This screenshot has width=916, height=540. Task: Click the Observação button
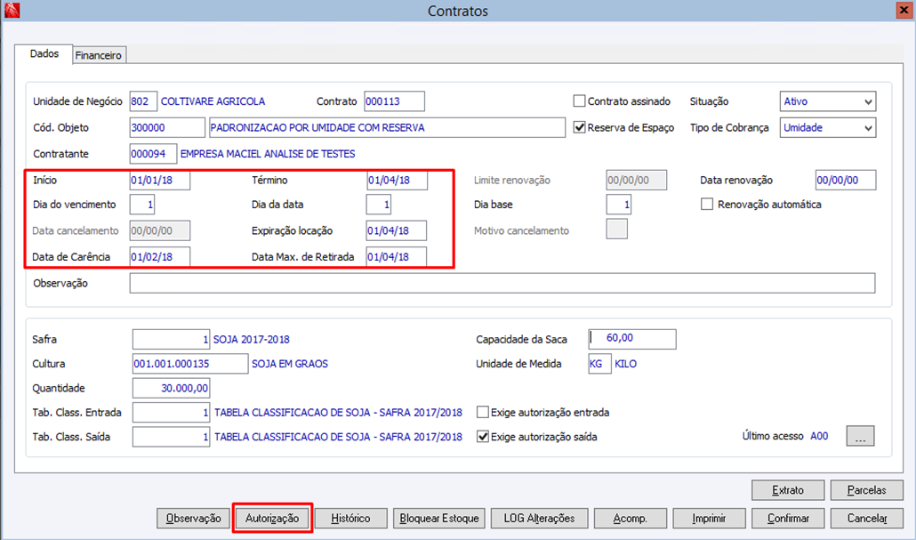pos(193,519)
